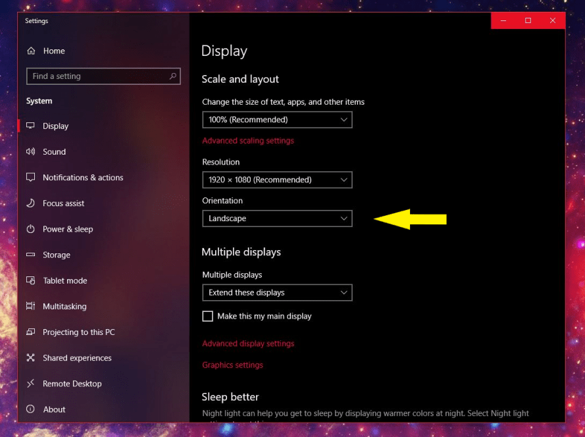Enable Make this my main display checkbox
This screenshot has width=585, height=437.
tap(208, 317)
